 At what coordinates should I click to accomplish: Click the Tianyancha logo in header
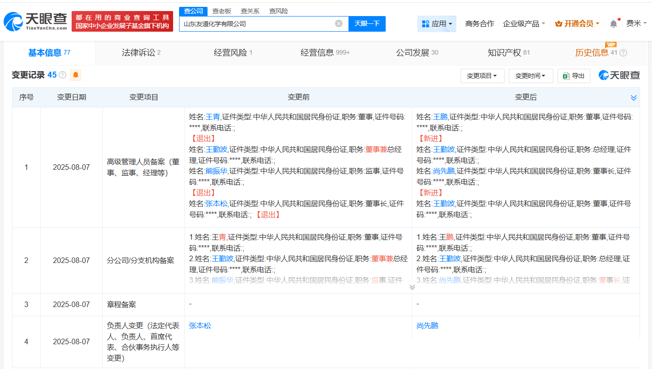point(35,21)
